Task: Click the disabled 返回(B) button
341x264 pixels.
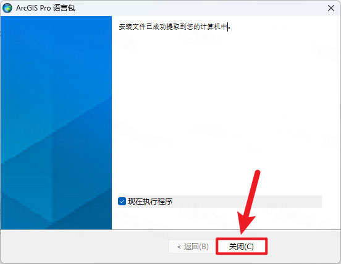Action: (x=192, y=247)
